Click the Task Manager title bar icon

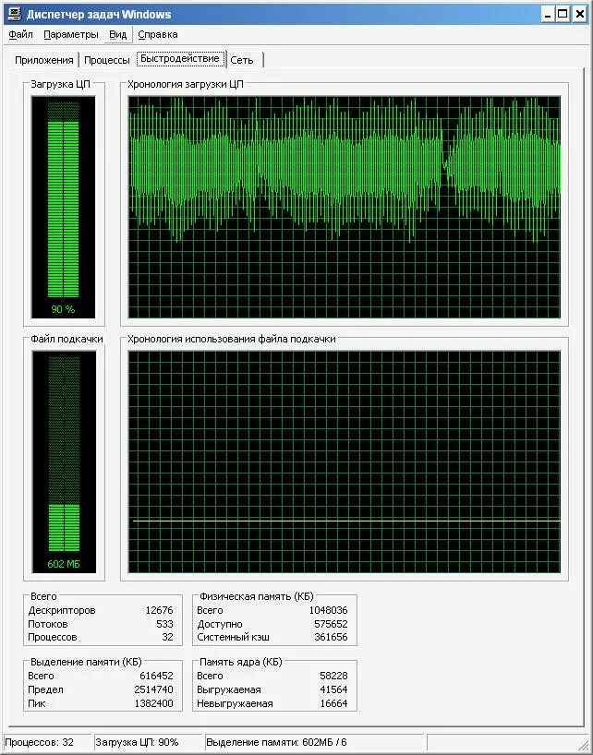click(15, 15)
